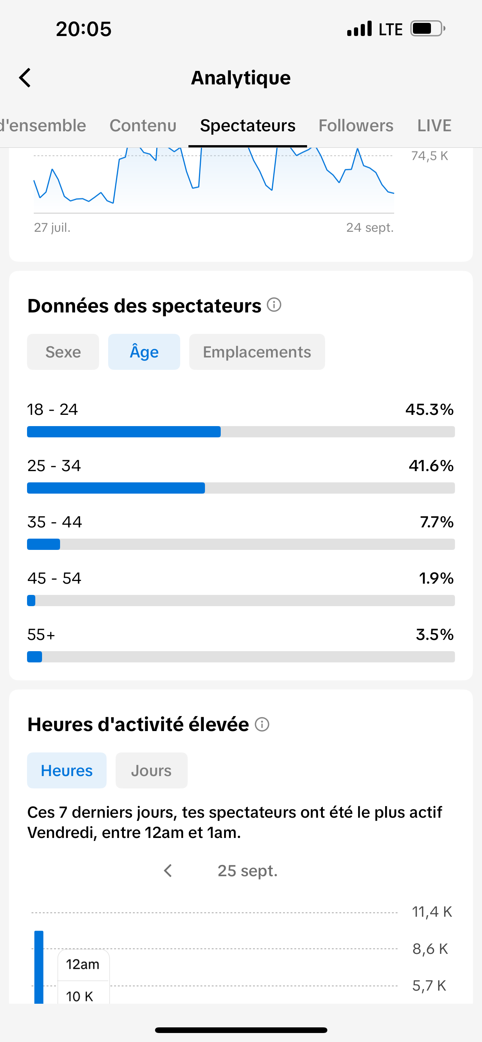The height and width of the screenshot is (1042, 482).
Task: Select the Sexe filter chip
Action: (x=63, y=352)
